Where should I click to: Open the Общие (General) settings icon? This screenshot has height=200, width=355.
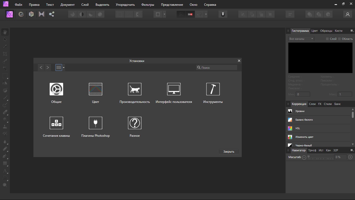(x=56, y=89)
